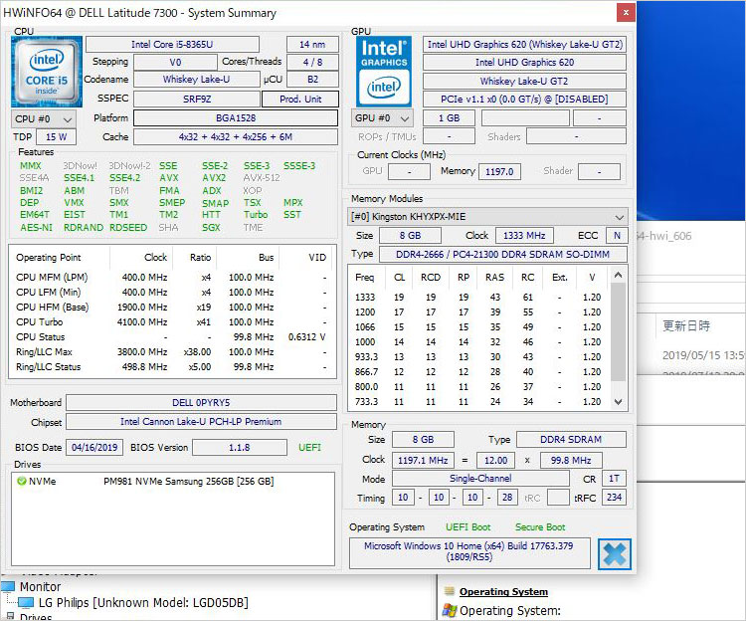Click the AVX2 feature label
The image size is (746, 621).
214,178
